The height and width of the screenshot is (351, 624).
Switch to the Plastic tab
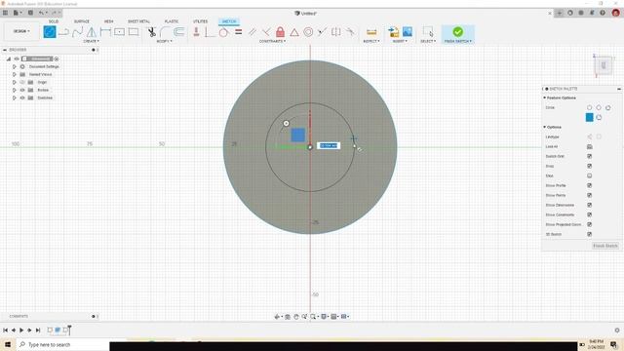tap(172, 21)
